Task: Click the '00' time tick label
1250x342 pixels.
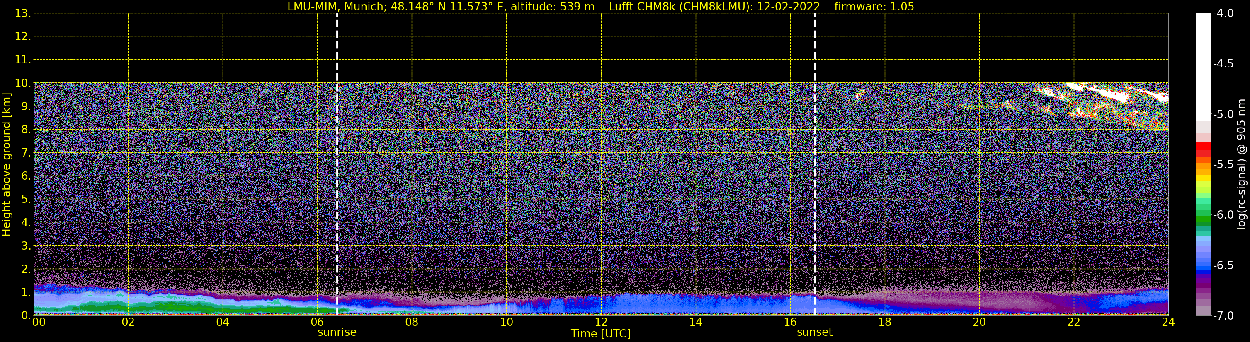Action: pyautogui.click(x=39, y=322)
